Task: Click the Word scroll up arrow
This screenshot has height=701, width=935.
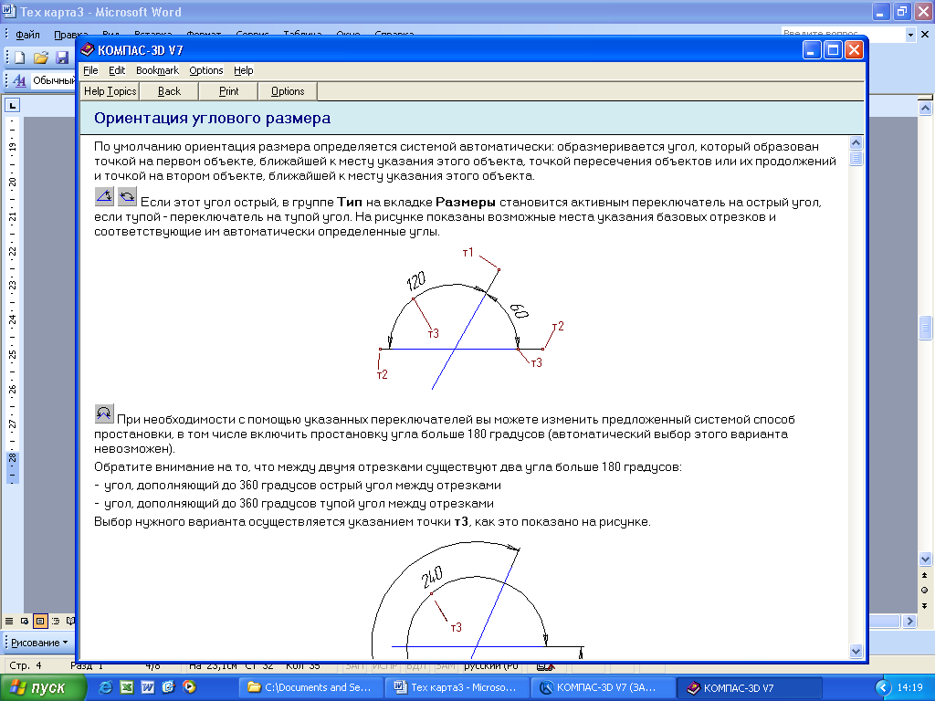Action: click(925, 108)
